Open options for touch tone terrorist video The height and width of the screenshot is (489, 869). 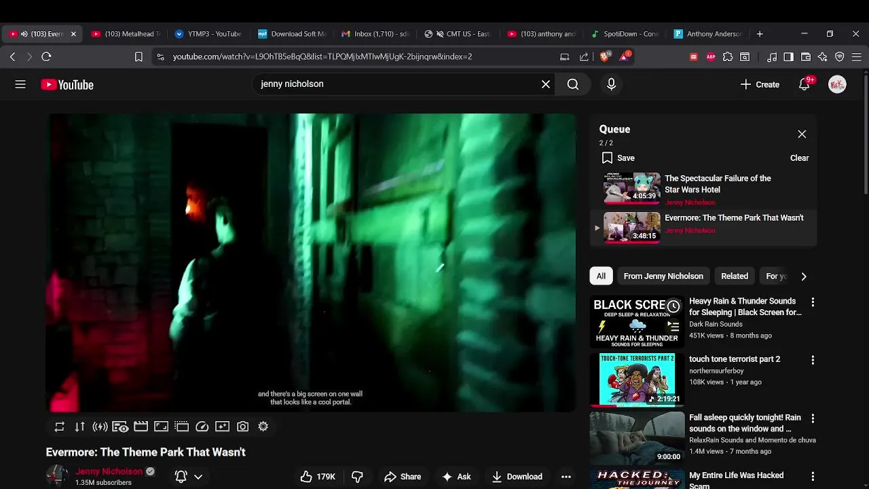[813, 360]
